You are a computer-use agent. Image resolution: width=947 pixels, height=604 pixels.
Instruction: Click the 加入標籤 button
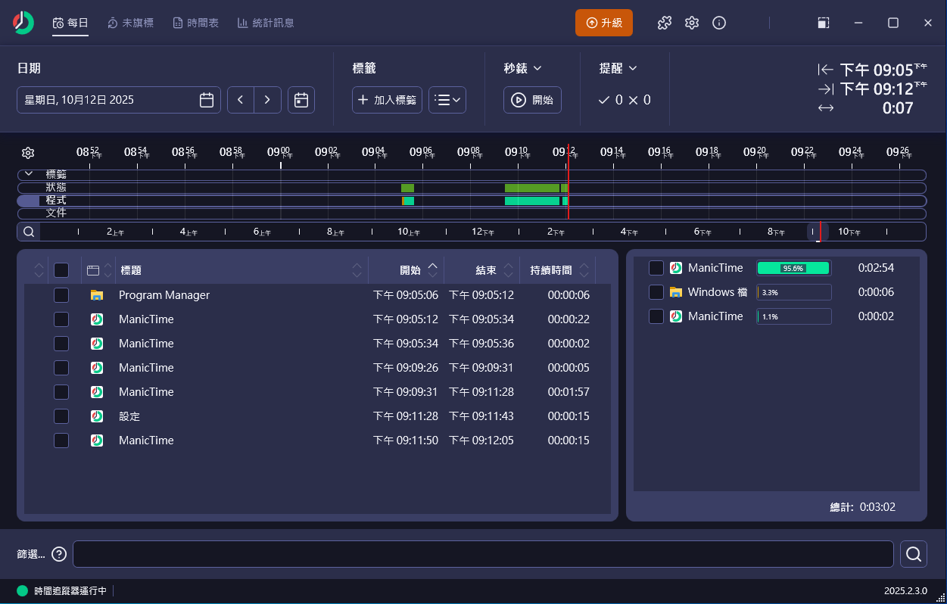coord(387,100)
